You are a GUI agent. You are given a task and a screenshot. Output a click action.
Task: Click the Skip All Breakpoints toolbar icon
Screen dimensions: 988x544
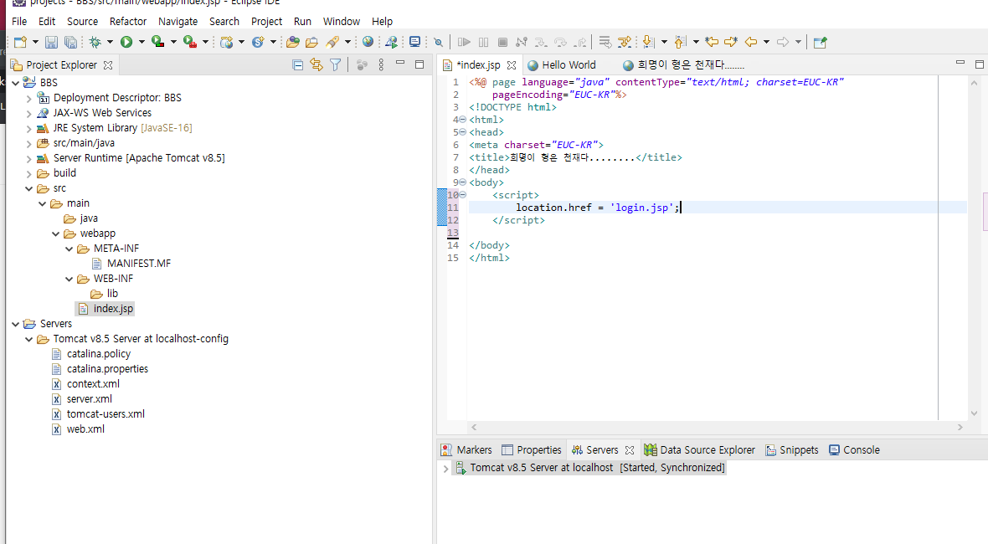(439, 42)
